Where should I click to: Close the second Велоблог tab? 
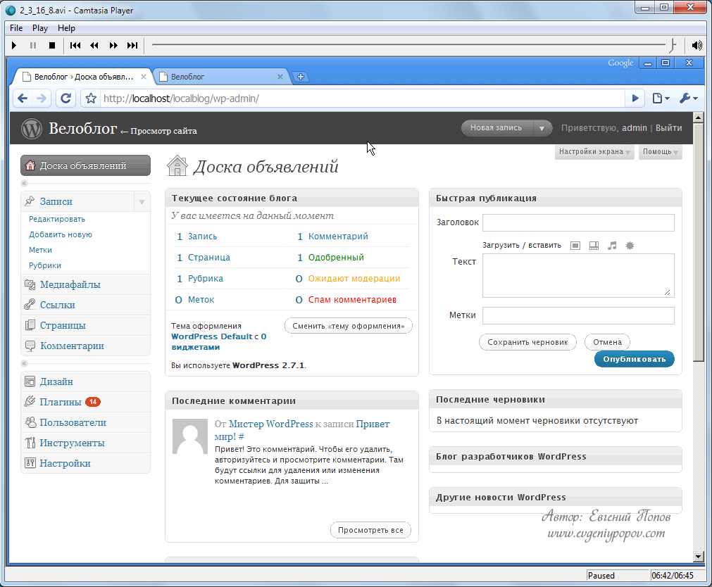tap(280, 77)
